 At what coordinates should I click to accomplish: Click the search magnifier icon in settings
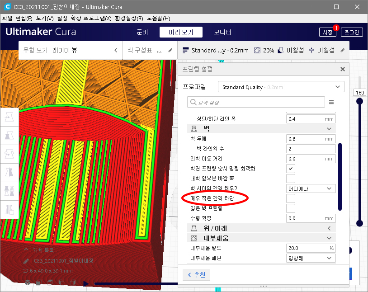tap(193, 102)
